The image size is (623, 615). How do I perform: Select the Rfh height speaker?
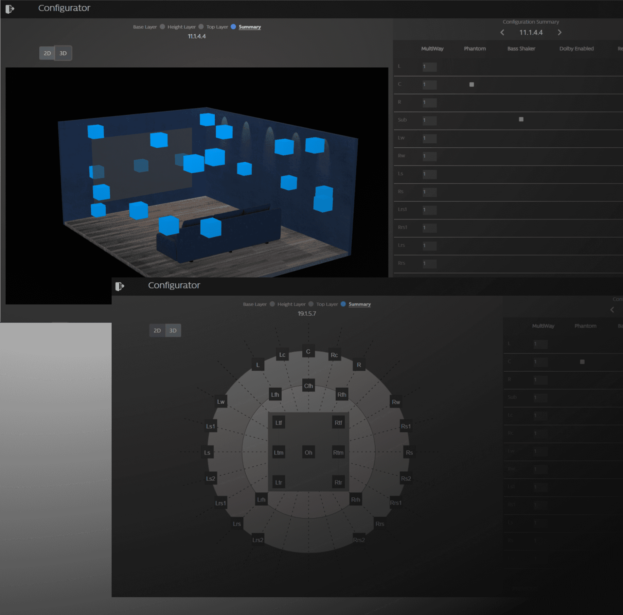coord(342,395)
